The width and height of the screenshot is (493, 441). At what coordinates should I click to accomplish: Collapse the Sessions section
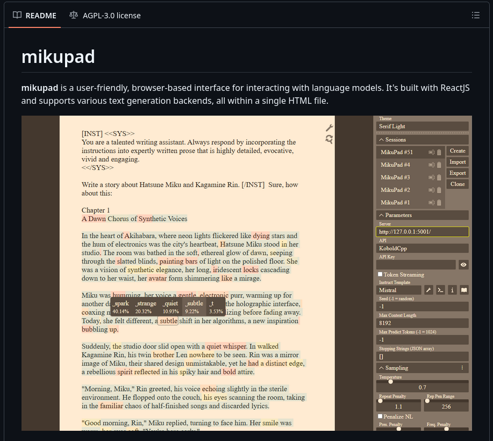[422, 140]
